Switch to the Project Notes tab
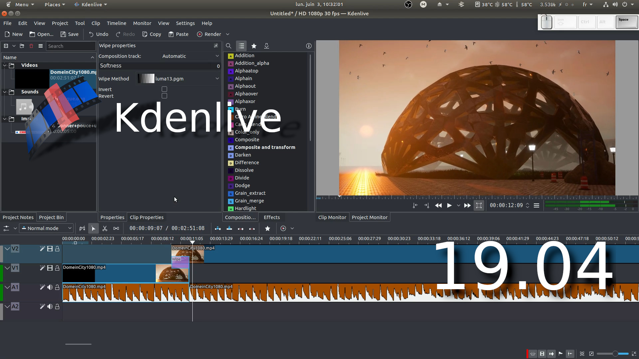This screenshot has width=639, height=359. coord(18,217)
